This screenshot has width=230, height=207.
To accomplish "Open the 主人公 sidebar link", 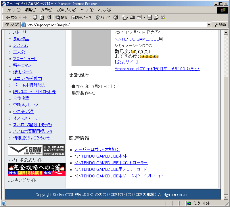I will tap(19, 52).
